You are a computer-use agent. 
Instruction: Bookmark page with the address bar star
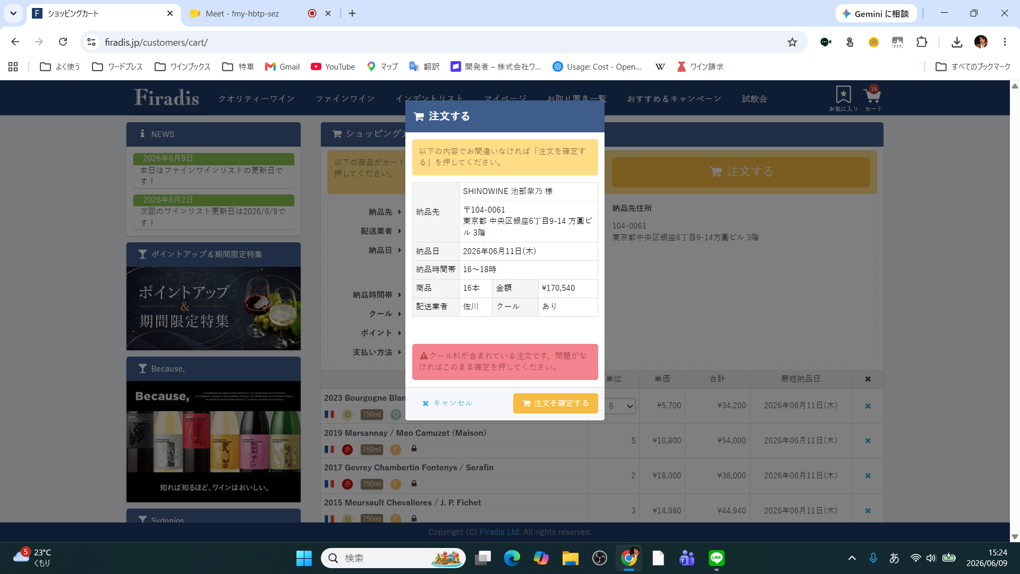792,42
